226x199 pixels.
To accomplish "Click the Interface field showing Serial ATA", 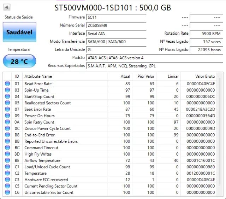I will point(116,34).
